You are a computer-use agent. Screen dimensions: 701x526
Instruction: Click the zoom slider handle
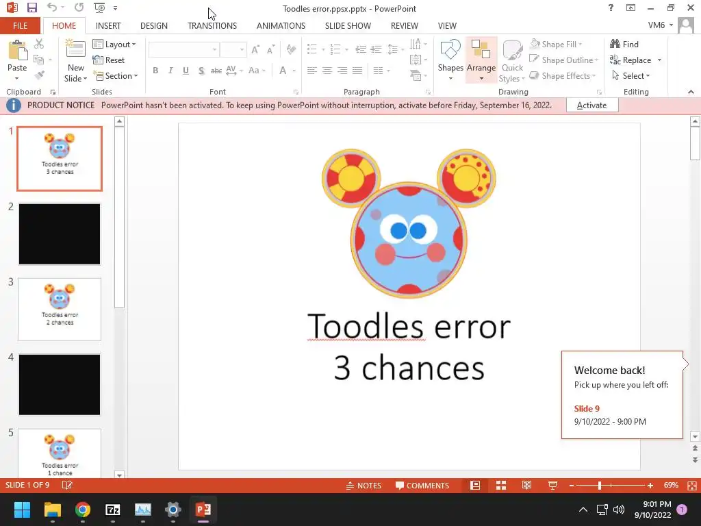(600, 486)
